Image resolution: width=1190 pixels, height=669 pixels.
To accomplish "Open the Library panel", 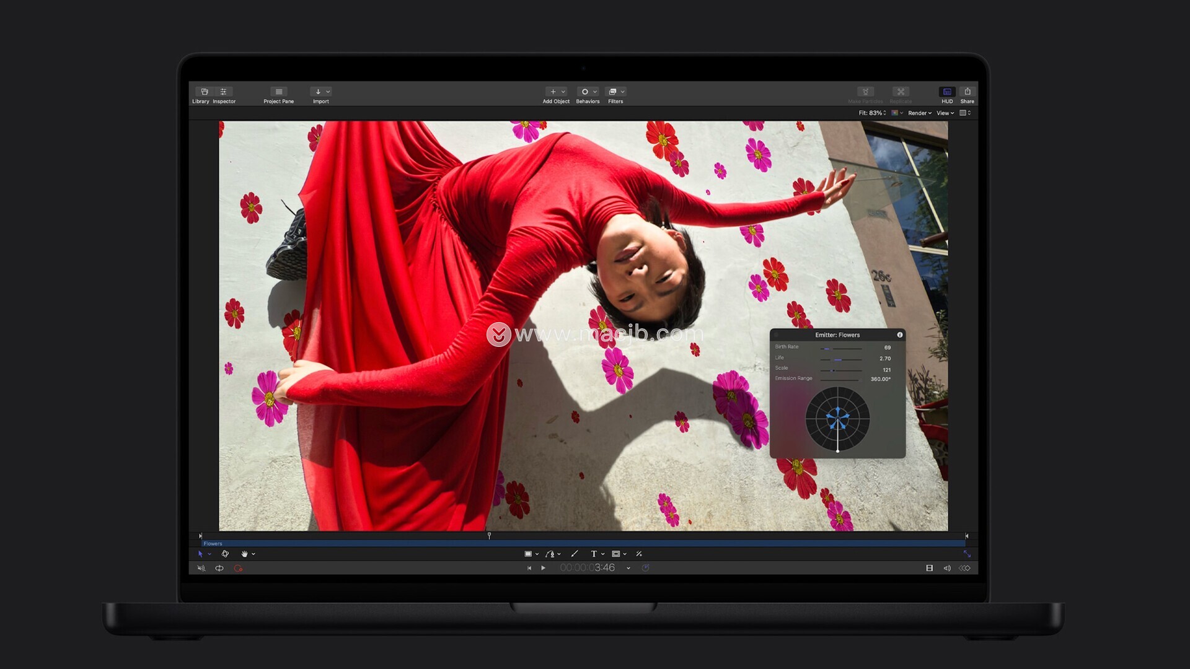I will click(x=204, y=92).
